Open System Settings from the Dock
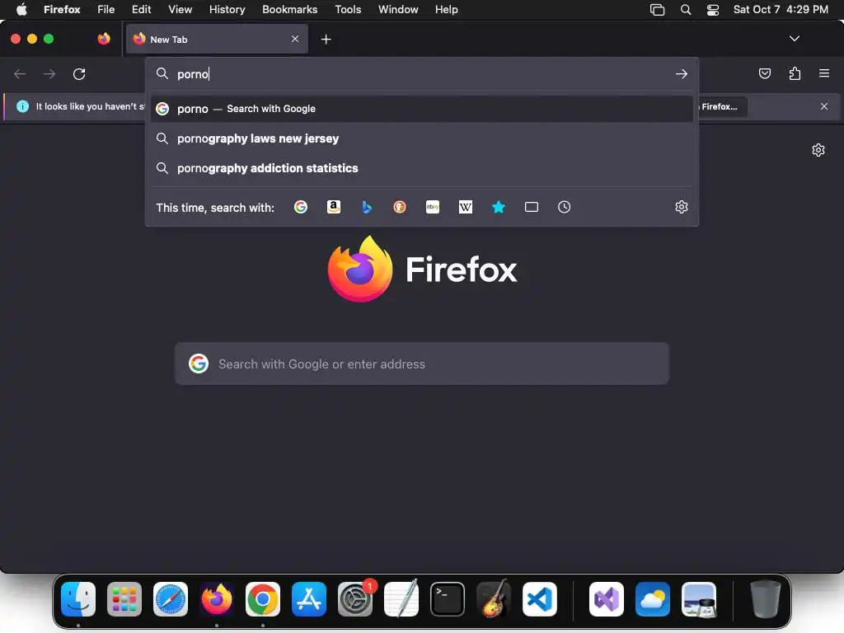The width and height of the screenshot is (844, 633). coord(355,598)
